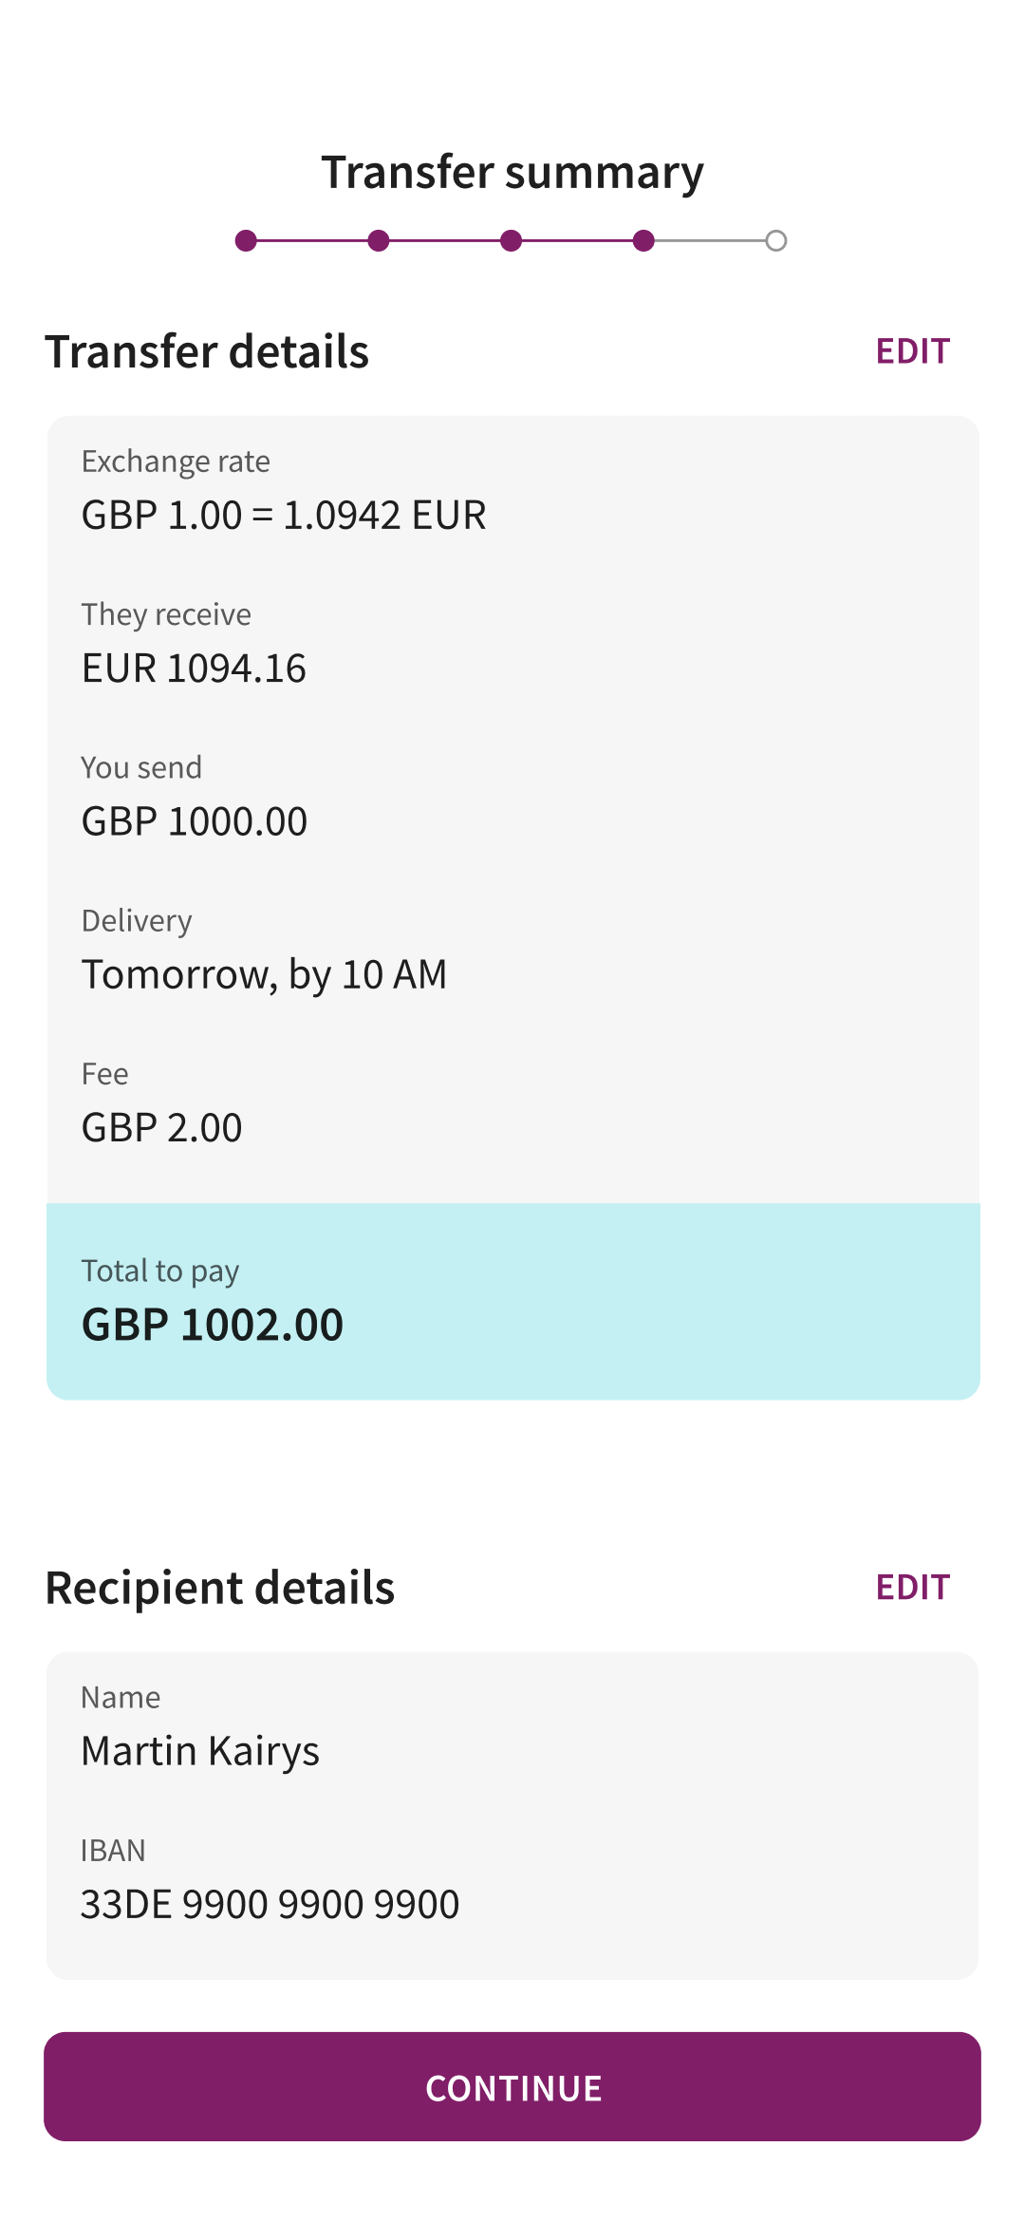Click the third progress step dot
Screen dimensions: 1025x2222
coord(511,241)
